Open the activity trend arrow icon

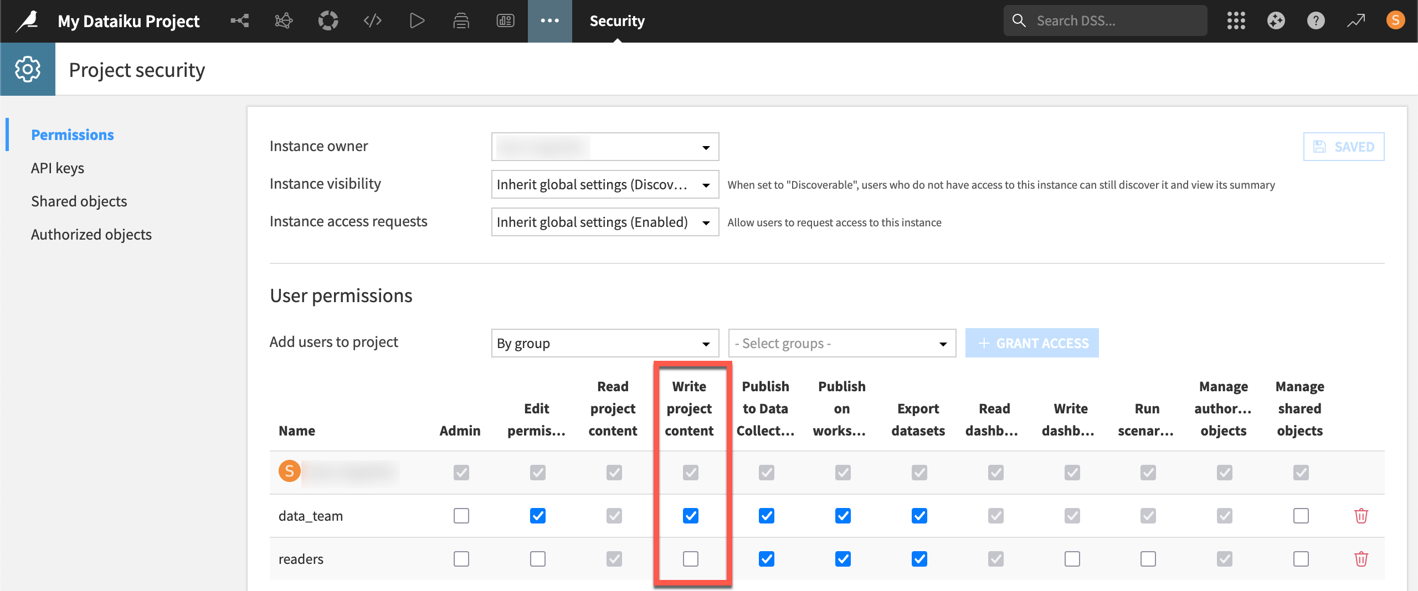pyautogui.click(x=1356, y=21)
